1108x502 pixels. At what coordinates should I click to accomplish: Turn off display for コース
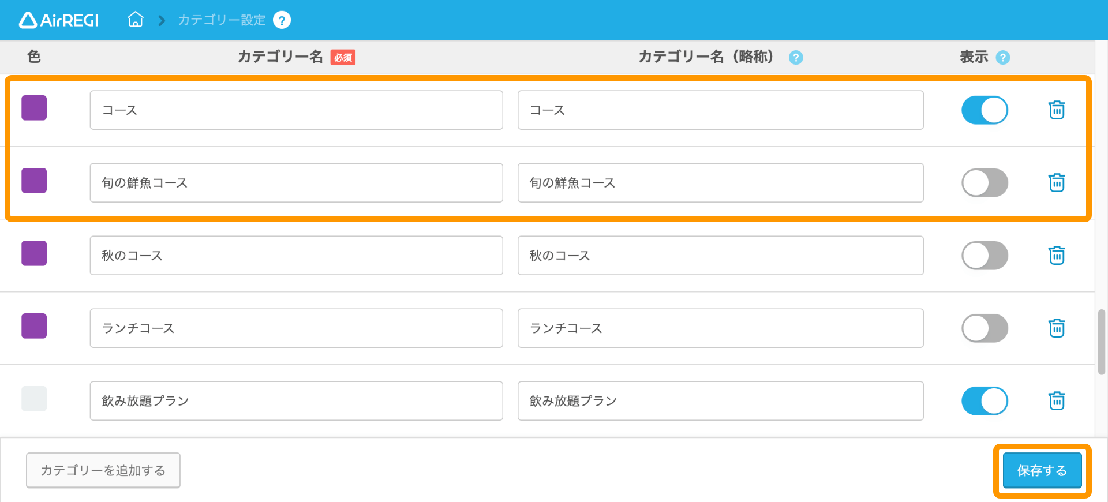point(985,110)
